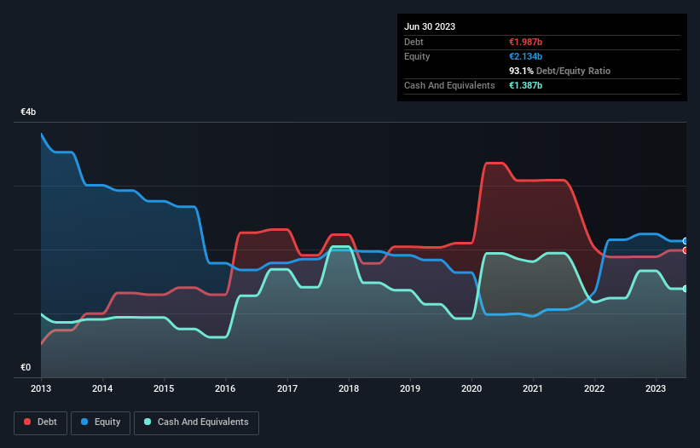Click the €1.387b cash value
700x448 pixels.
[x=525, y=85]
